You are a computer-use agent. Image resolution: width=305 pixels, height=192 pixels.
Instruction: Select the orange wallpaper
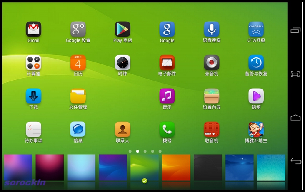[176, 167]
